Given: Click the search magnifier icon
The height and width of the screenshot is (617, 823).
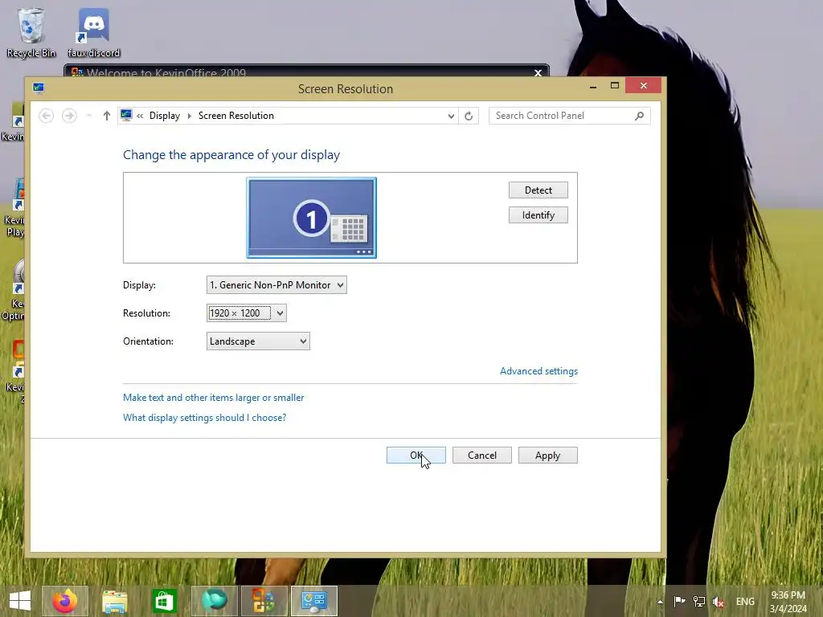Looking at the screenshot, I should (639, 116).
